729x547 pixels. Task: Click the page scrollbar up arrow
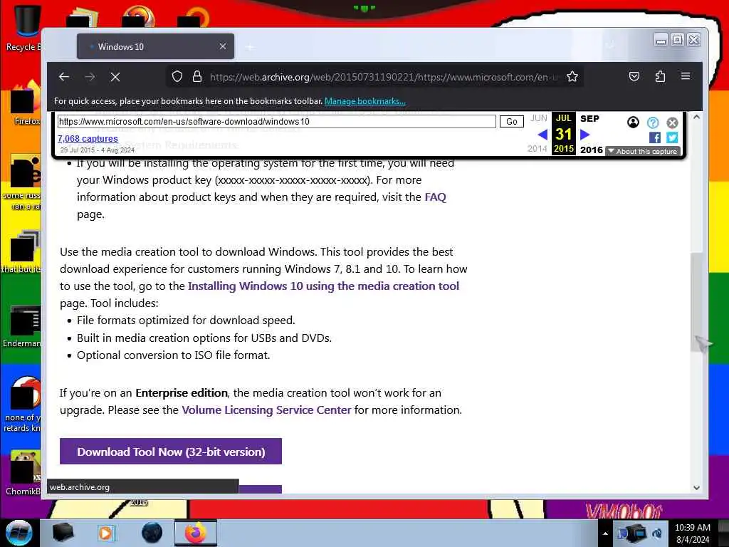pyautogui.click(x=696, y=118)
